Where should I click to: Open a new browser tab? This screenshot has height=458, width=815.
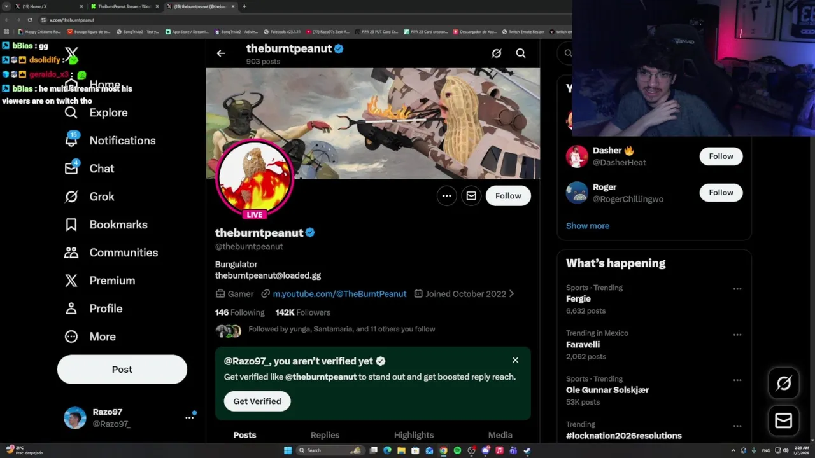coord(244,6)
